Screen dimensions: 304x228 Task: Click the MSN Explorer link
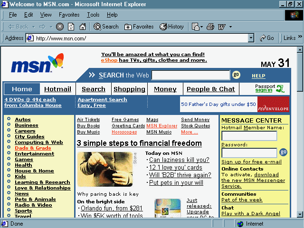pos(161,126)
